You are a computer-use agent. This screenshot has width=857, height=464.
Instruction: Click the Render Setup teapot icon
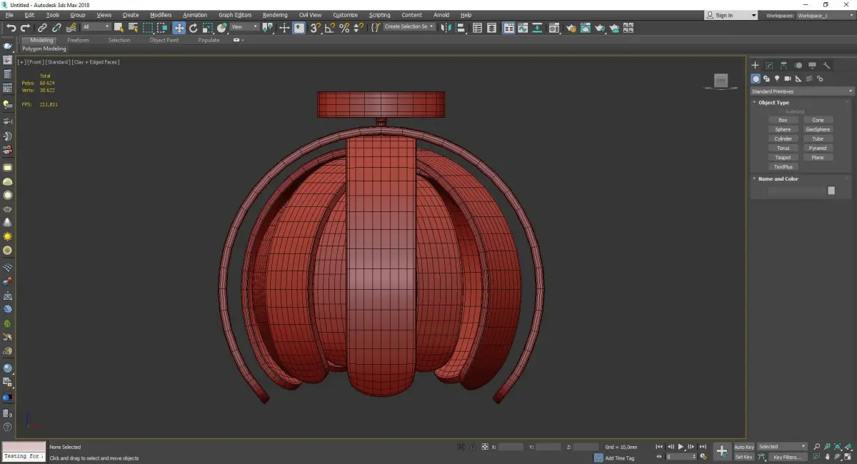tap(571, 28)
